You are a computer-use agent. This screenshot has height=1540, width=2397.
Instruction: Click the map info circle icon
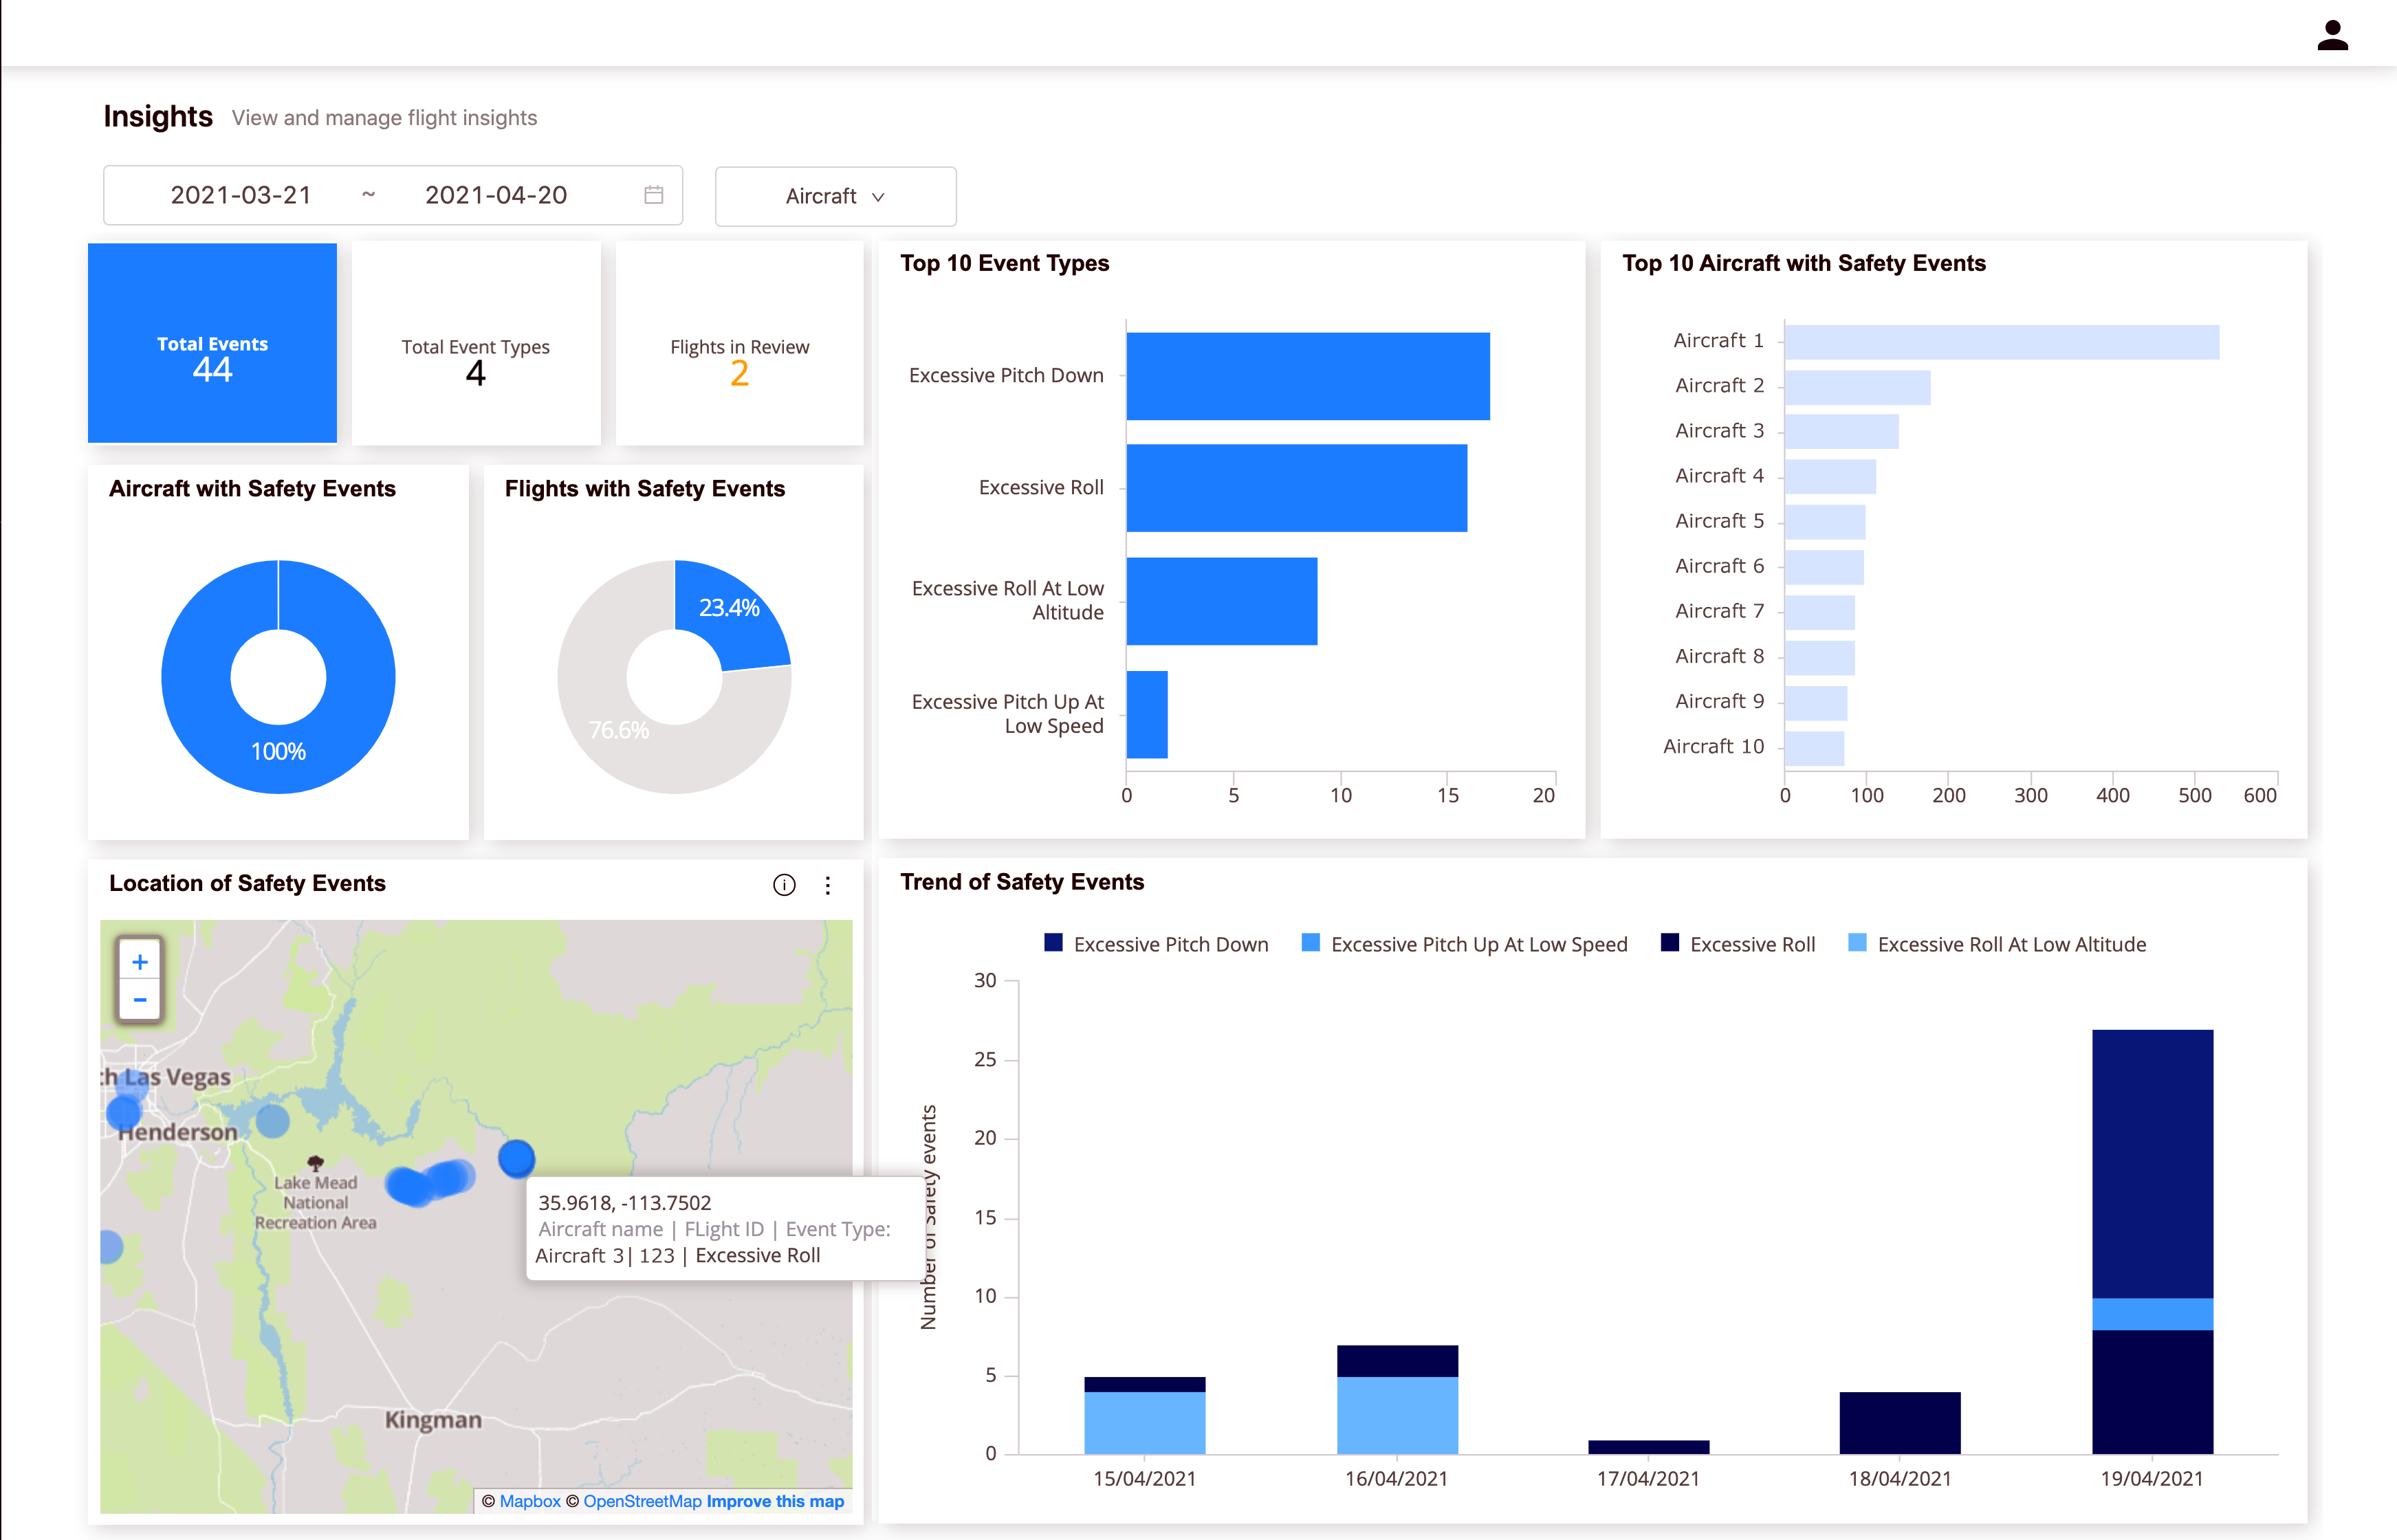[x=784, y=885]
